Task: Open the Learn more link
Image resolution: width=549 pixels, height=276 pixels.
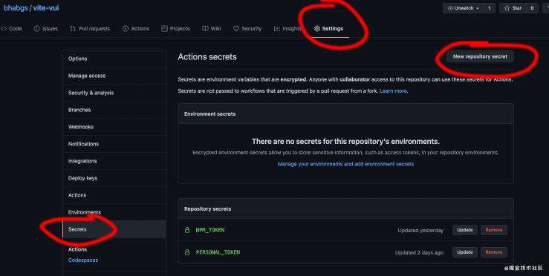Action: tap(393, 91)
